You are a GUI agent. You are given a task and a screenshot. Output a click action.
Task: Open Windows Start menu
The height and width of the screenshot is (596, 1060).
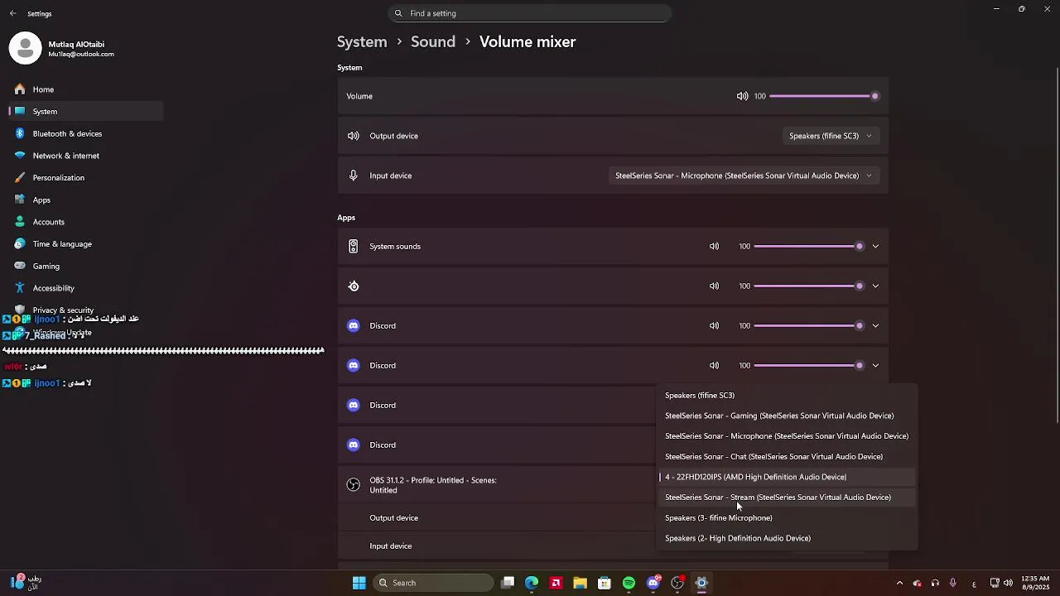click(x=359, y=583)
